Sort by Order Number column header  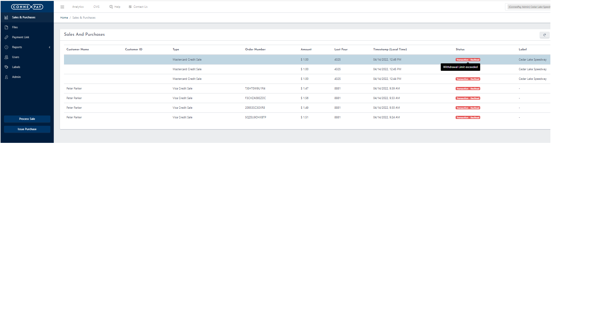click(x=255, y=49)
